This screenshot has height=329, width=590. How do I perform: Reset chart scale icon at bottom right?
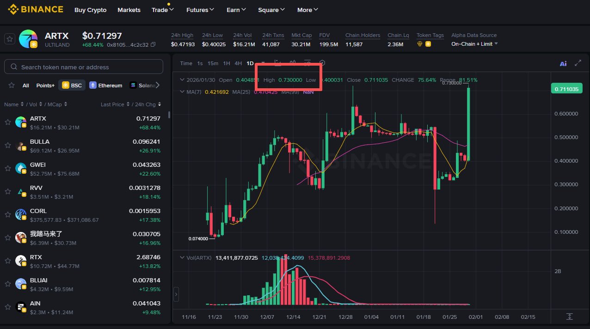pyautogui.click(x=569, y=317)
